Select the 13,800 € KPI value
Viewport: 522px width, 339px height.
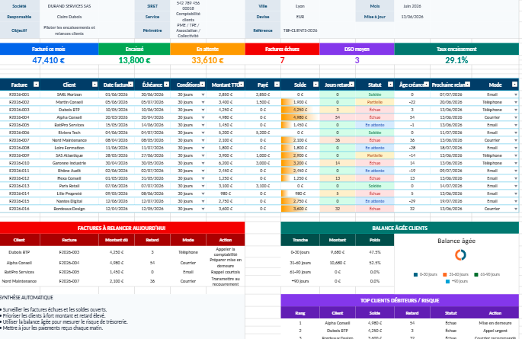click(x=134, y=60)
